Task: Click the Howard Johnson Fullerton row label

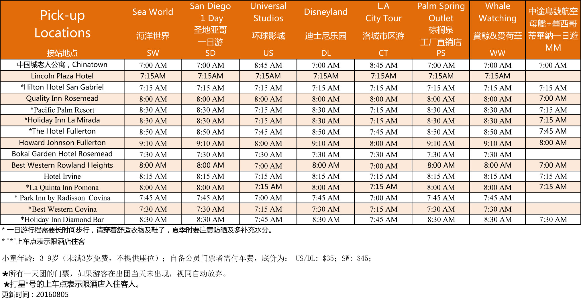Action: pos(62,143)
